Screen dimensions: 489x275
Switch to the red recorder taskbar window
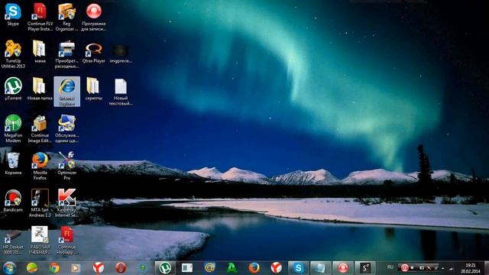[342, 268]
